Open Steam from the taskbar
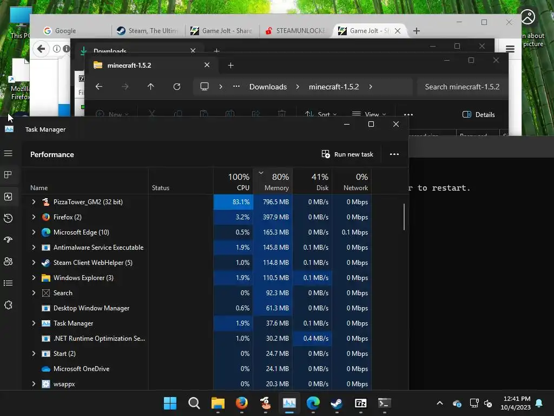The image size is (554, 416). point(337,403)
